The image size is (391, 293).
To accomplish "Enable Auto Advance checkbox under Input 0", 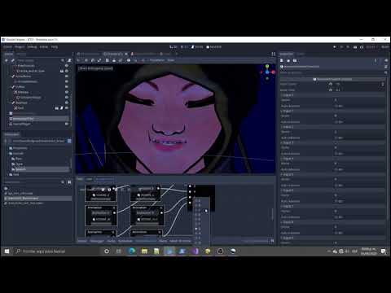I will click(x=336, y=106).
